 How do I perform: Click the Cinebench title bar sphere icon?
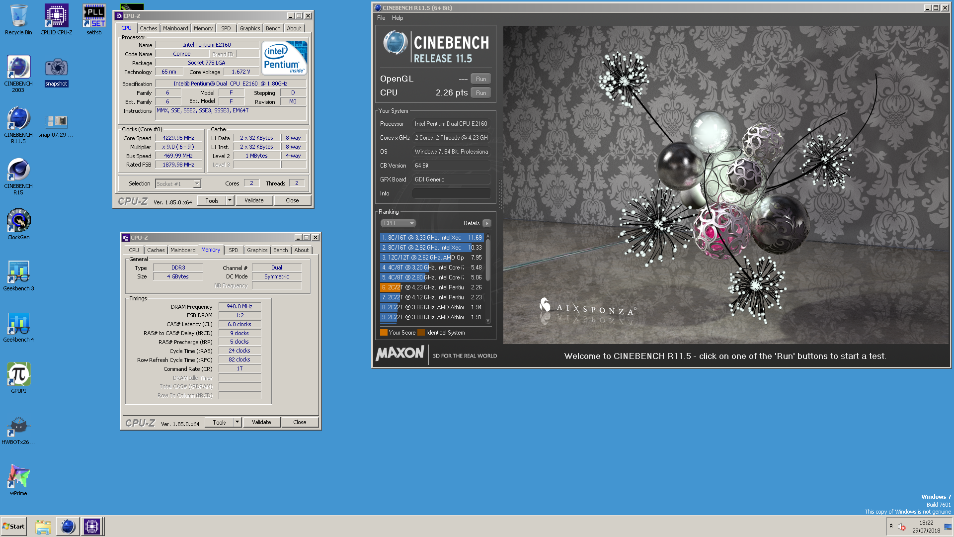pos(378,8)
